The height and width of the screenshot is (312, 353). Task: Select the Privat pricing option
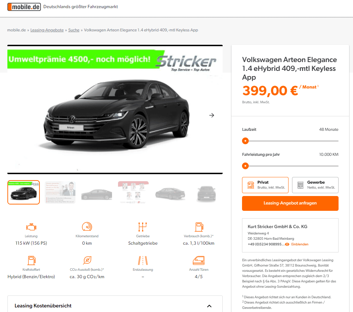click(x=265, y=185)
